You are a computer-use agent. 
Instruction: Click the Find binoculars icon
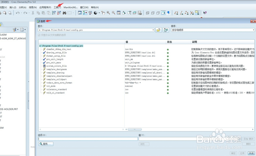[64, 13]
